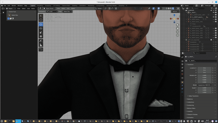Open World properties tab
The width and height of the screenshot is (218, 123).
(x=183, y=74)
